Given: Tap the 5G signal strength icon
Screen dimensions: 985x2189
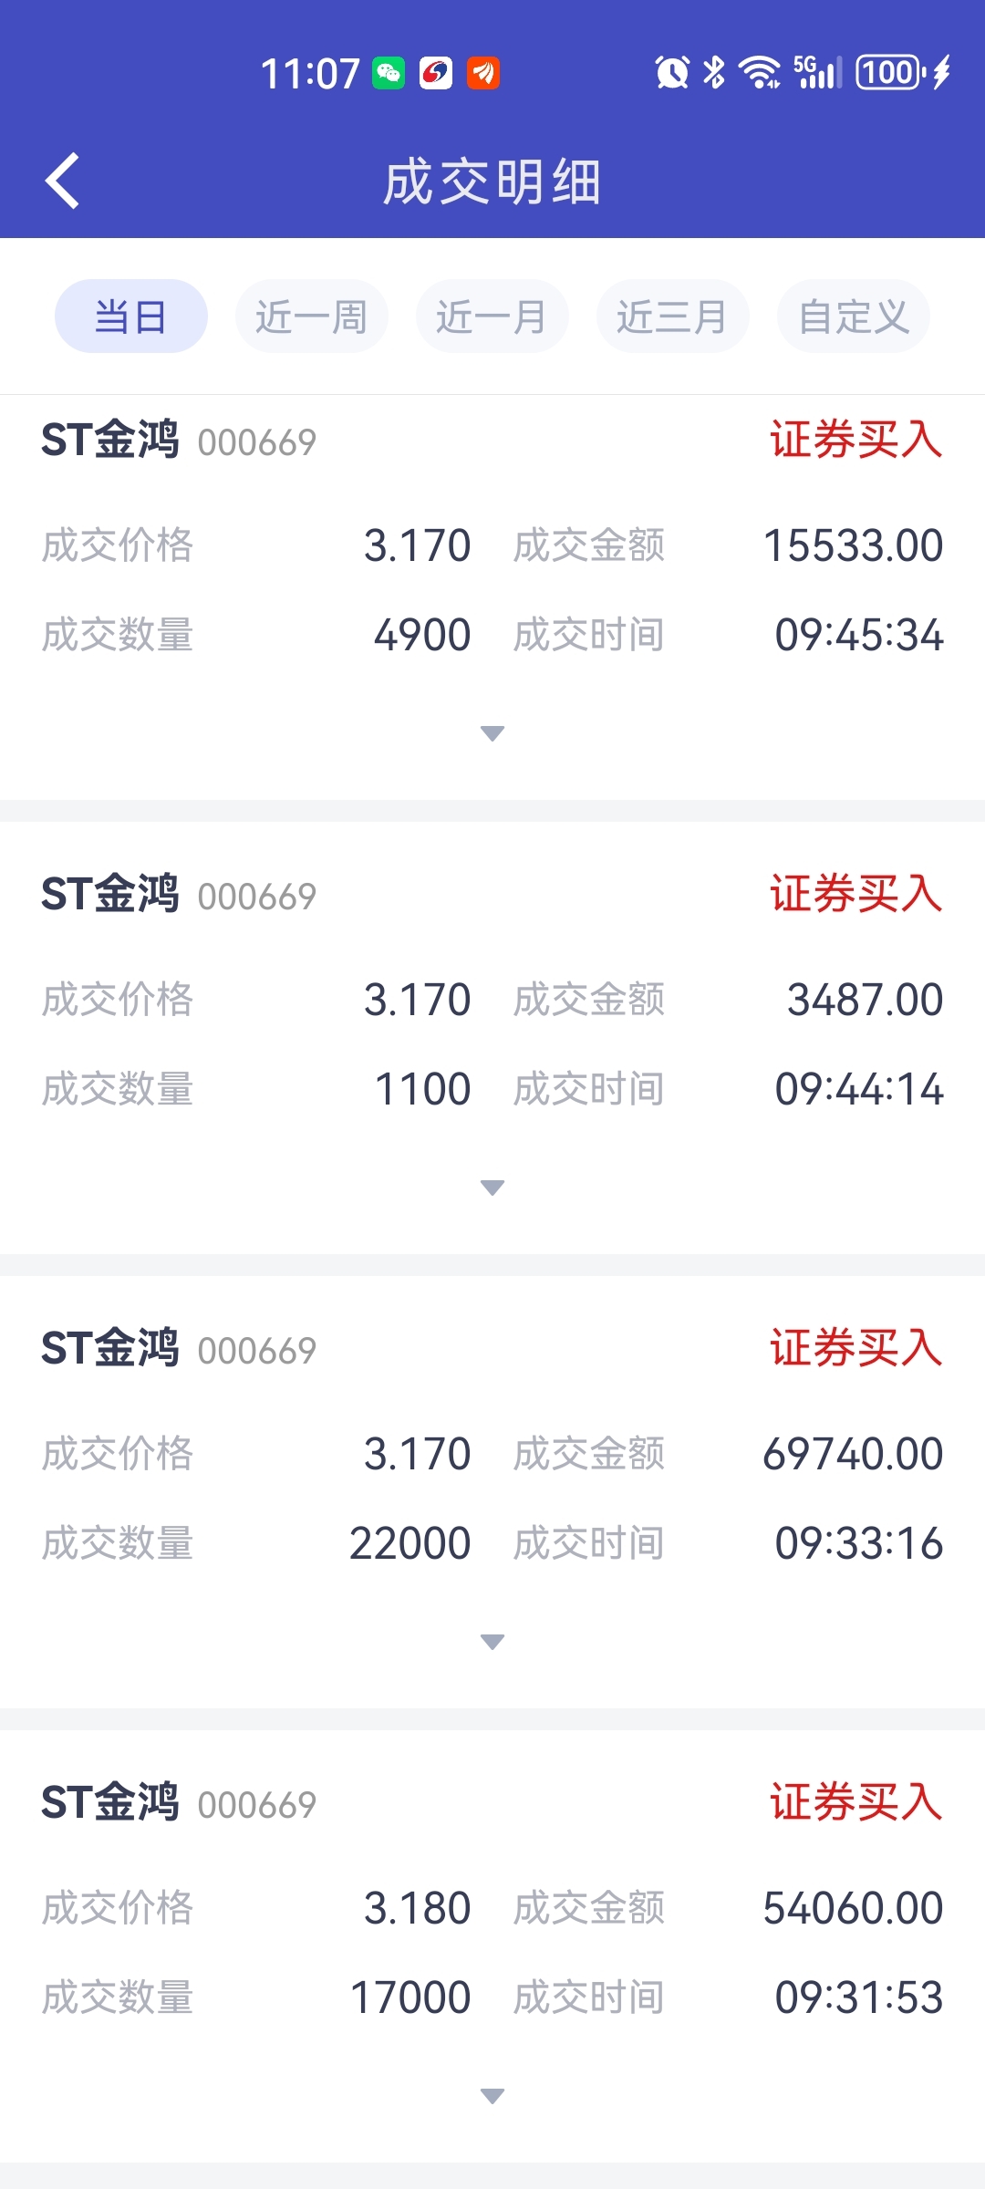Looking at the screenshot, I should pyautogui.click(x=817, y=72).
